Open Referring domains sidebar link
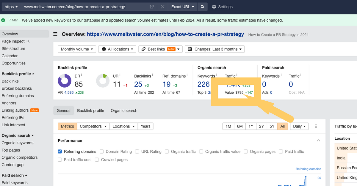 tap(18, 96)
